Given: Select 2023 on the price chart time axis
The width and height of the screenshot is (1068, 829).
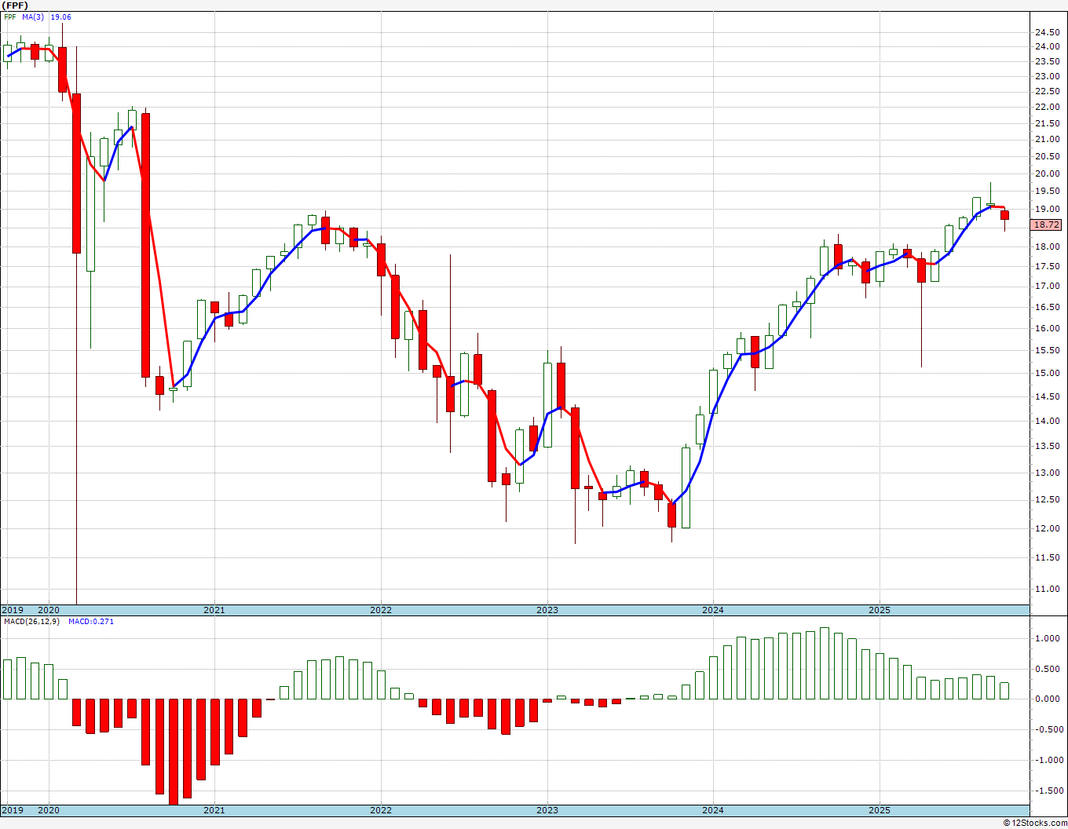Looking at the screenshot, I should click(547, 610).
